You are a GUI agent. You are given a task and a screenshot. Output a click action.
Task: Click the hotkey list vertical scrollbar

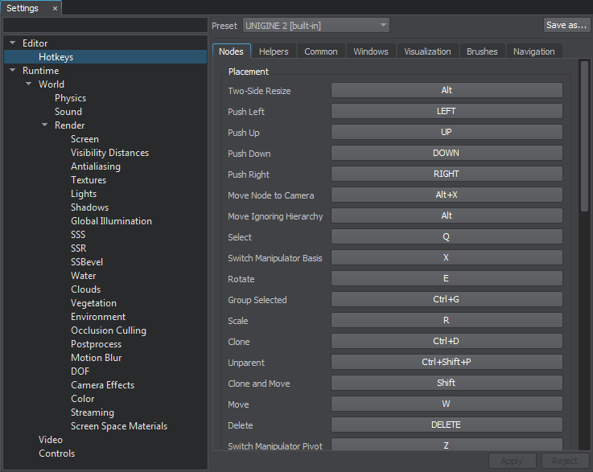585,137
